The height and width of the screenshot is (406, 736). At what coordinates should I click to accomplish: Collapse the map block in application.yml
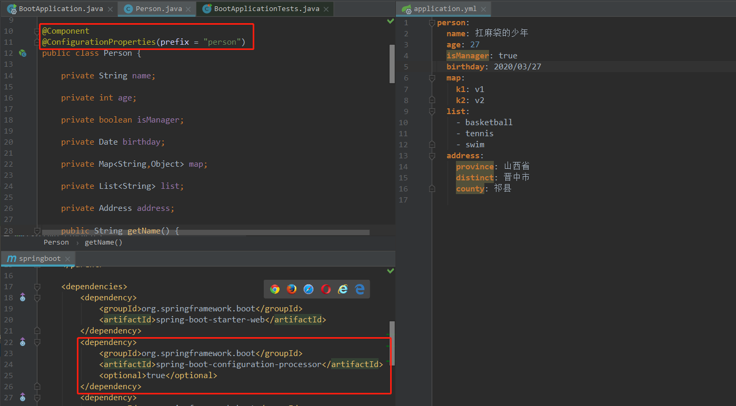432,78
